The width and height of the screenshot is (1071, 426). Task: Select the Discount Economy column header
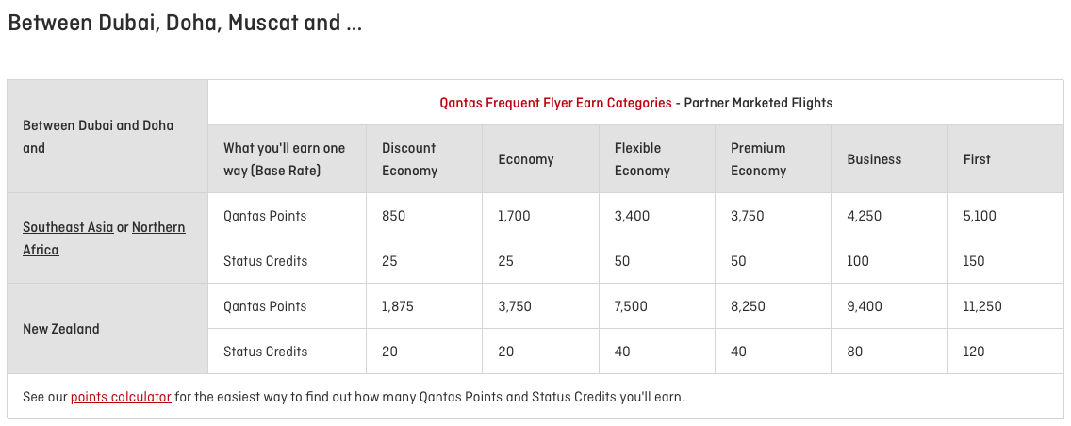[409, 159]
